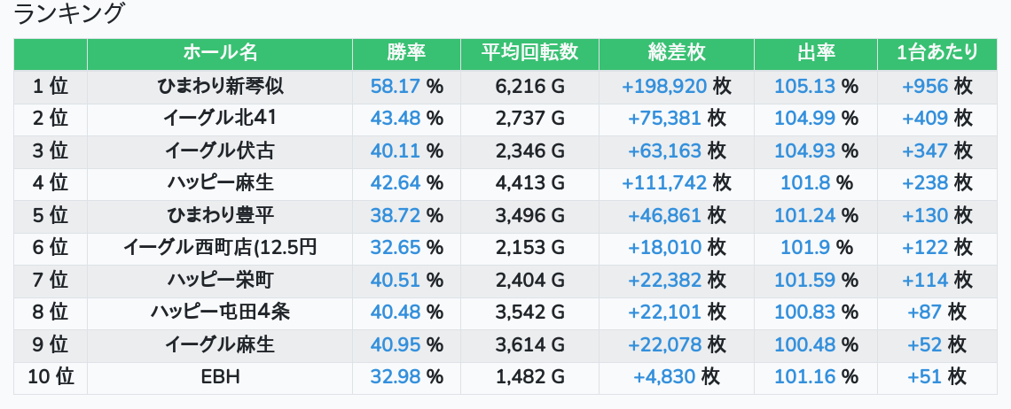Click the +22,078 value for イーグル麻生
Screen dimensions: 1011x409
coord(665,344)
